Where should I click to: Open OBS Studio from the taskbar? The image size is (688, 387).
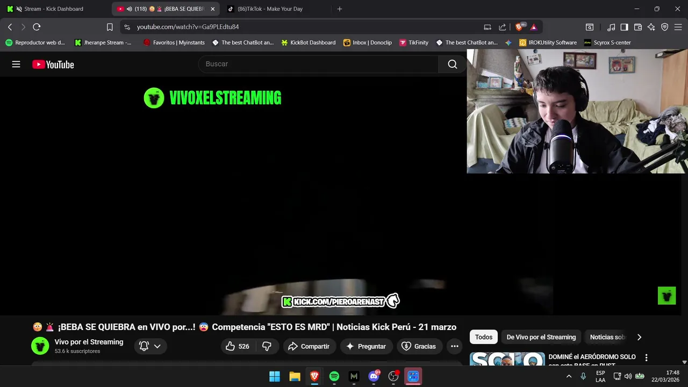[x=393, y=376]
